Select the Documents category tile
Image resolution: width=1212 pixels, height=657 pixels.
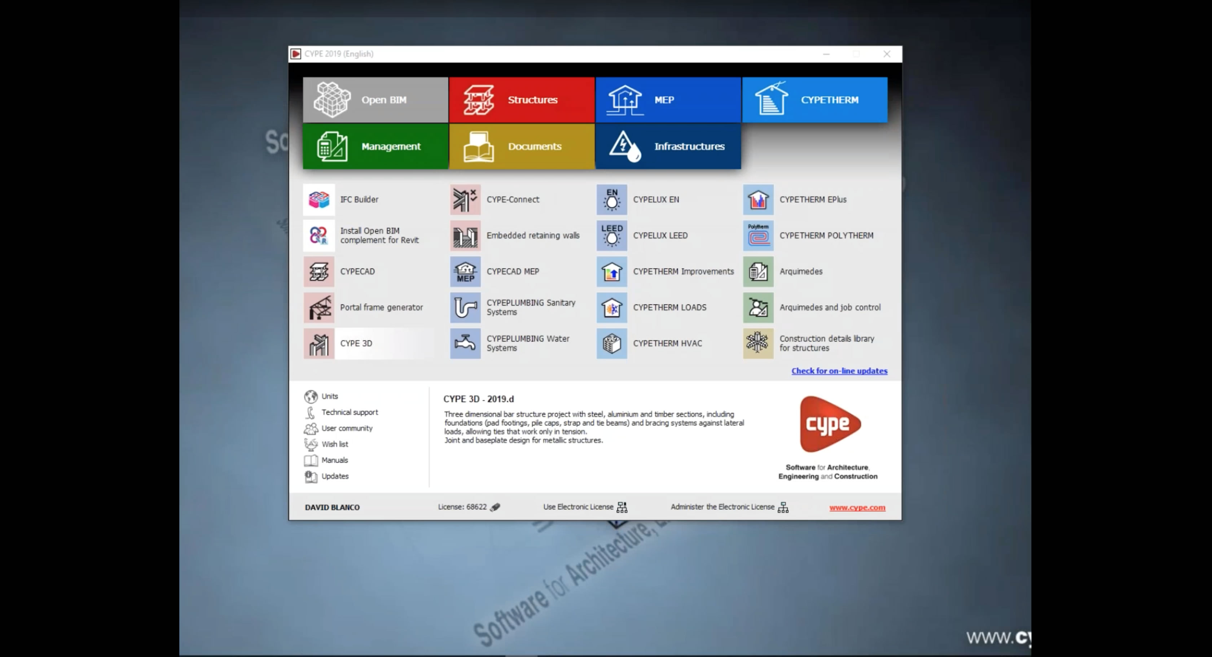522,146
